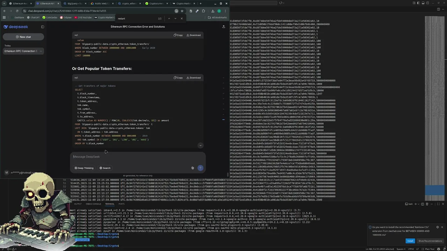Screen dimensions: 447x251
Task: Go back in browser history
Action: [5, 11]
